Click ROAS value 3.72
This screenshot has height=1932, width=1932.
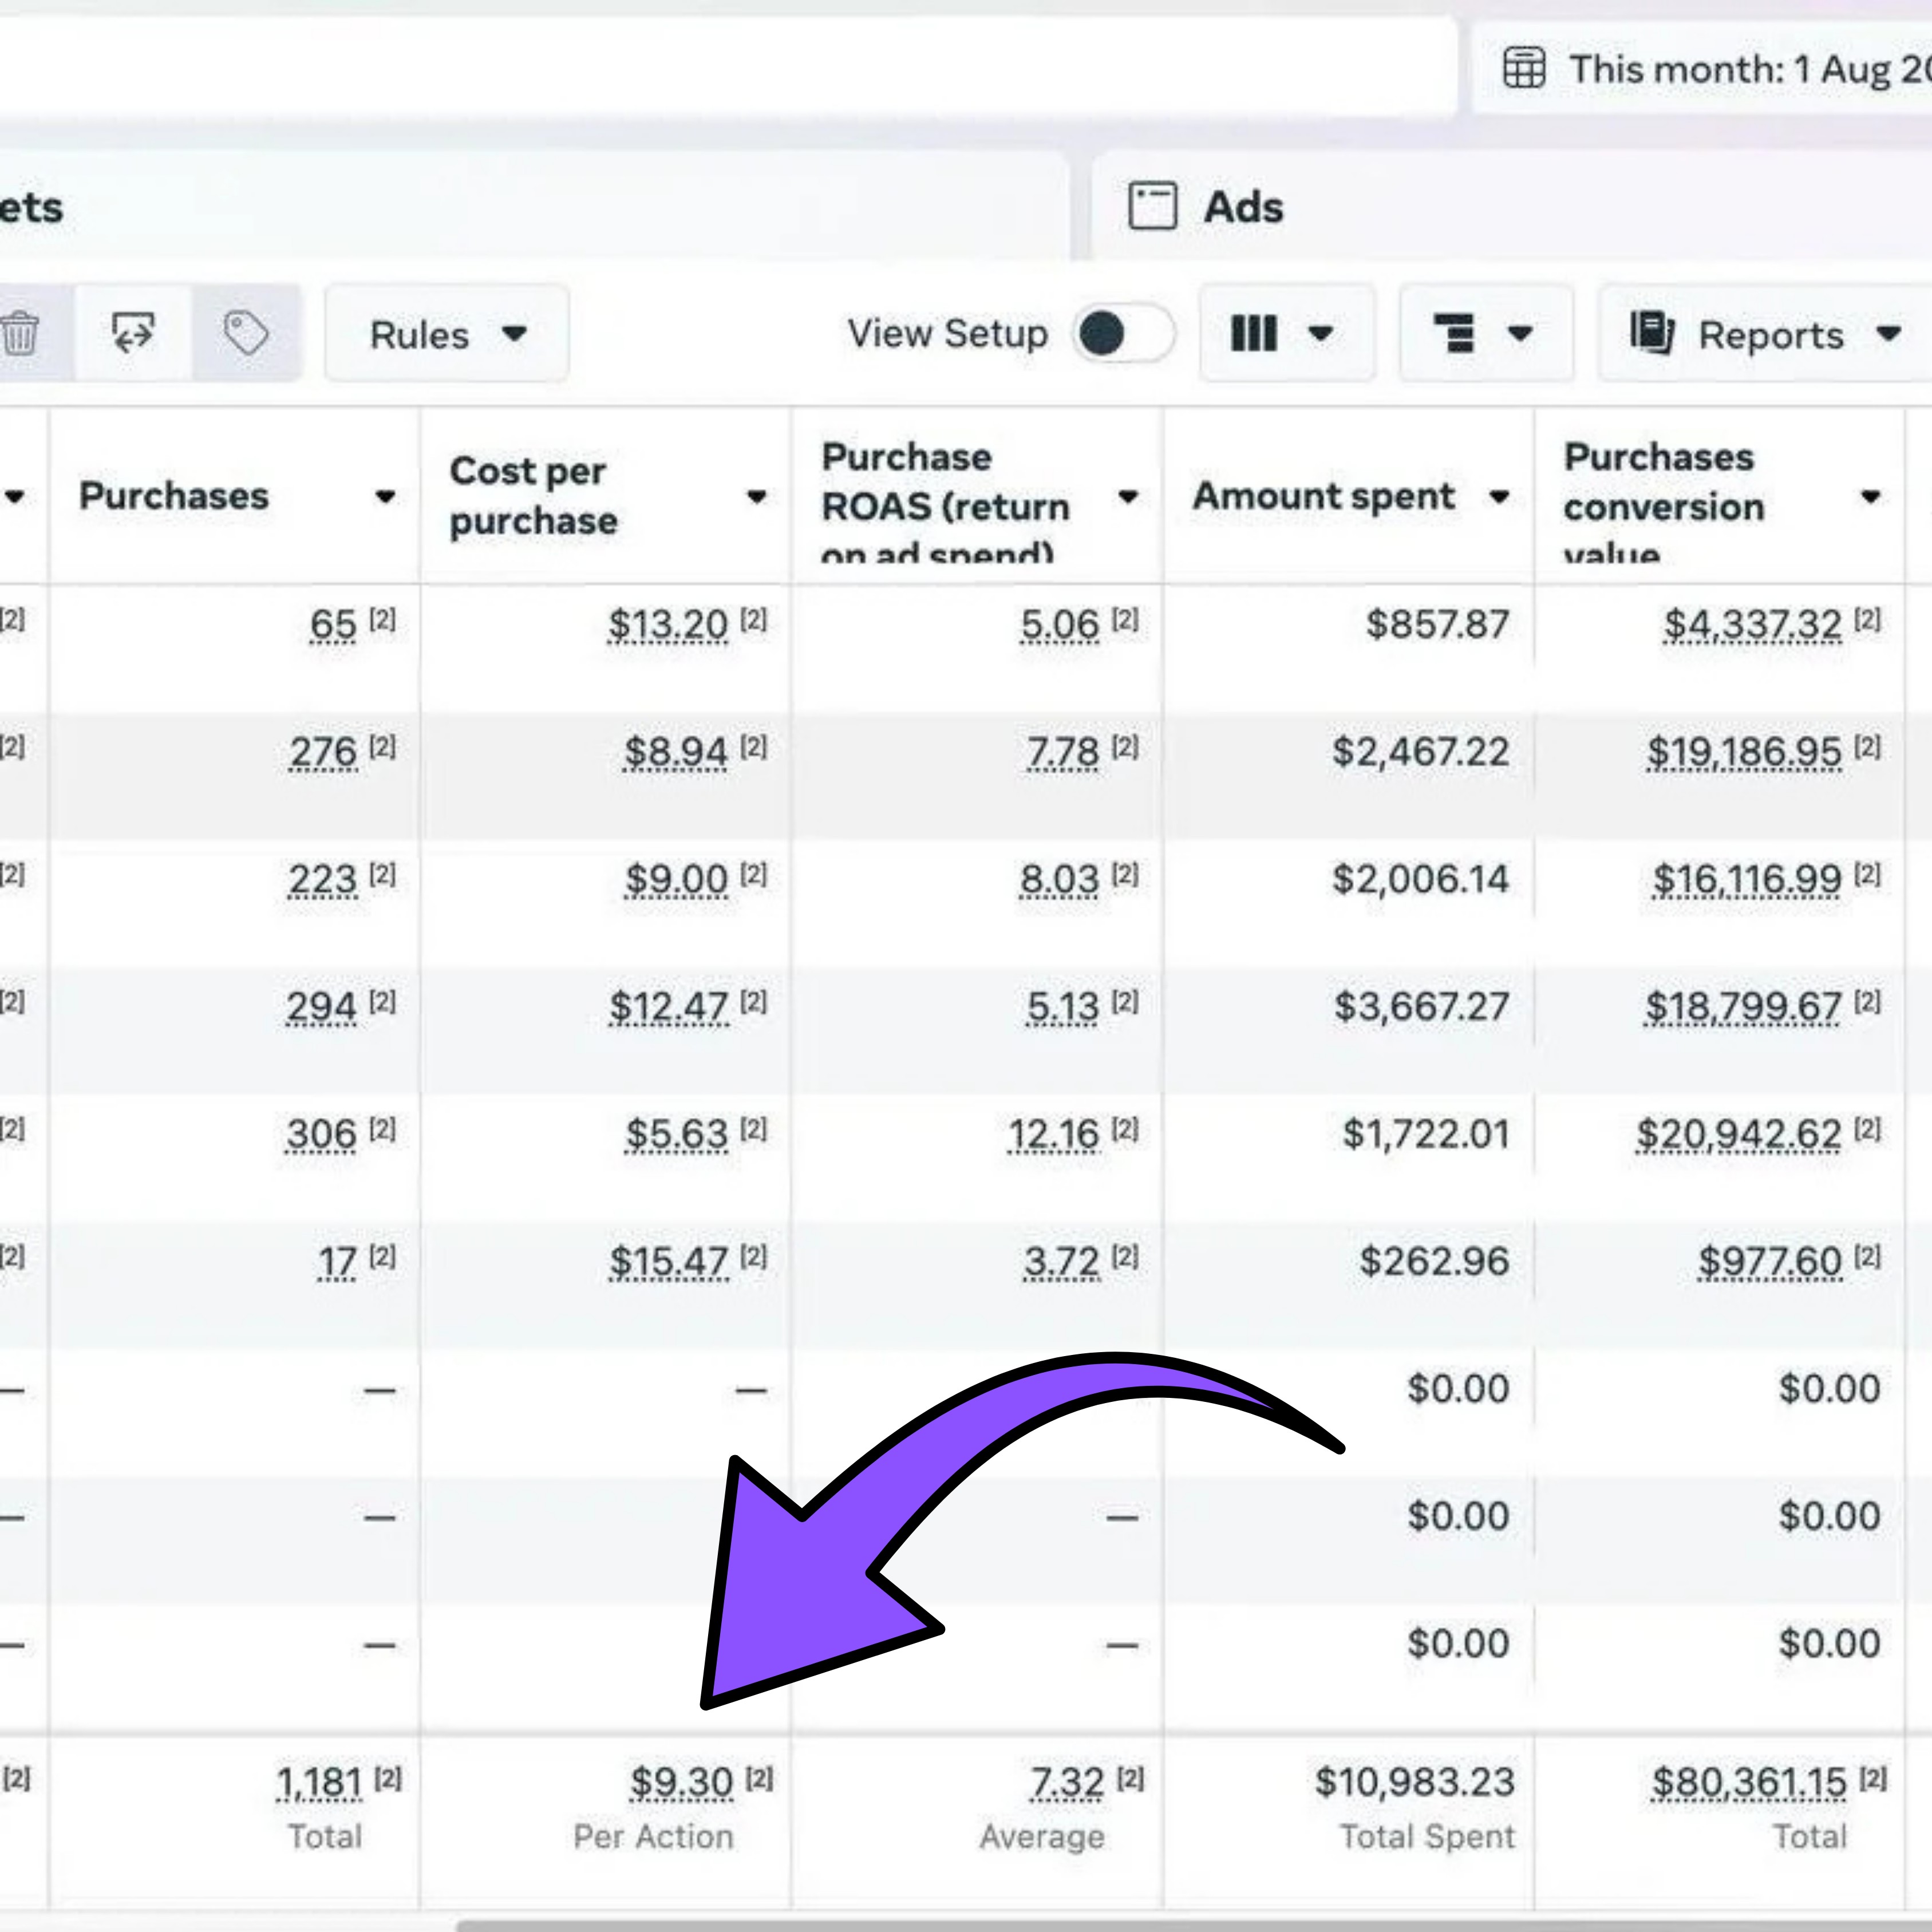(x=1062, y=1262)
